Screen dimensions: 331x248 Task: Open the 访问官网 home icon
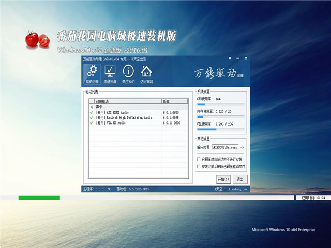click(146, 74)
